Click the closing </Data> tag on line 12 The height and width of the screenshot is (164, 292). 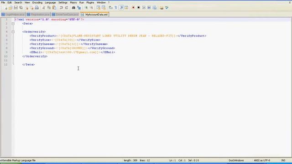28,64
